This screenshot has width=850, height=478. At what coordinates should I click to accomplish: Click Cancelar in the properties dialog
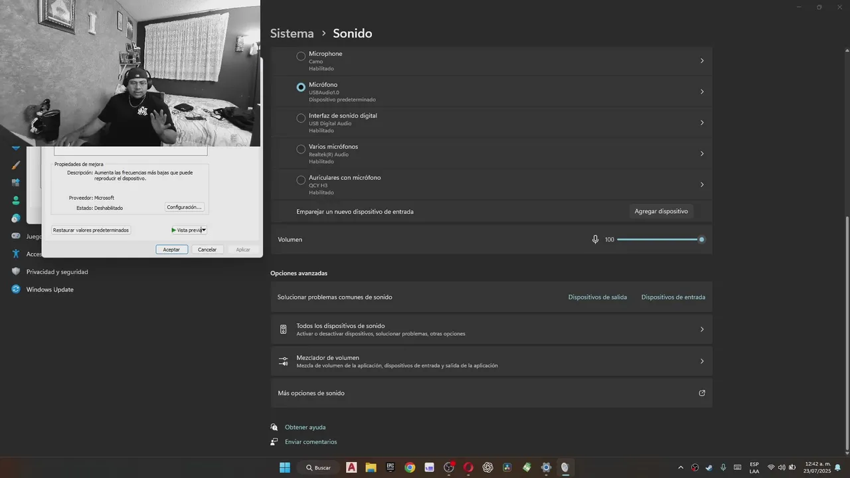coord(207,250)
